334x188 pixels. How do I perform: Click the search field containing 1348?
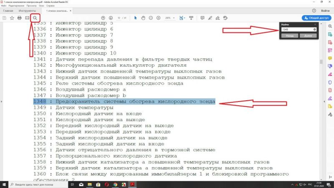[296, 30]
